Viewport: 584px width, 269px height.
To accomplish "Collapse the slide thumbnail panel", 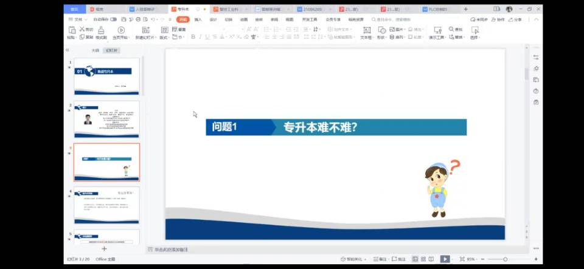I will 68,50.
